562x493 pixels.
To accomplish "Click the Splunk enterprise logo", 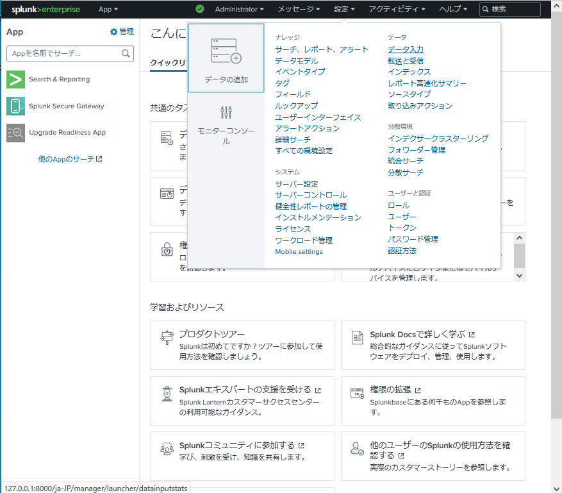I will point(45,10).
